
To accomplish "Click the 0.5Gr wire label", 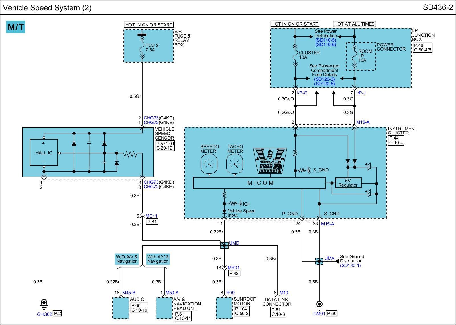I will pos(135,96).
